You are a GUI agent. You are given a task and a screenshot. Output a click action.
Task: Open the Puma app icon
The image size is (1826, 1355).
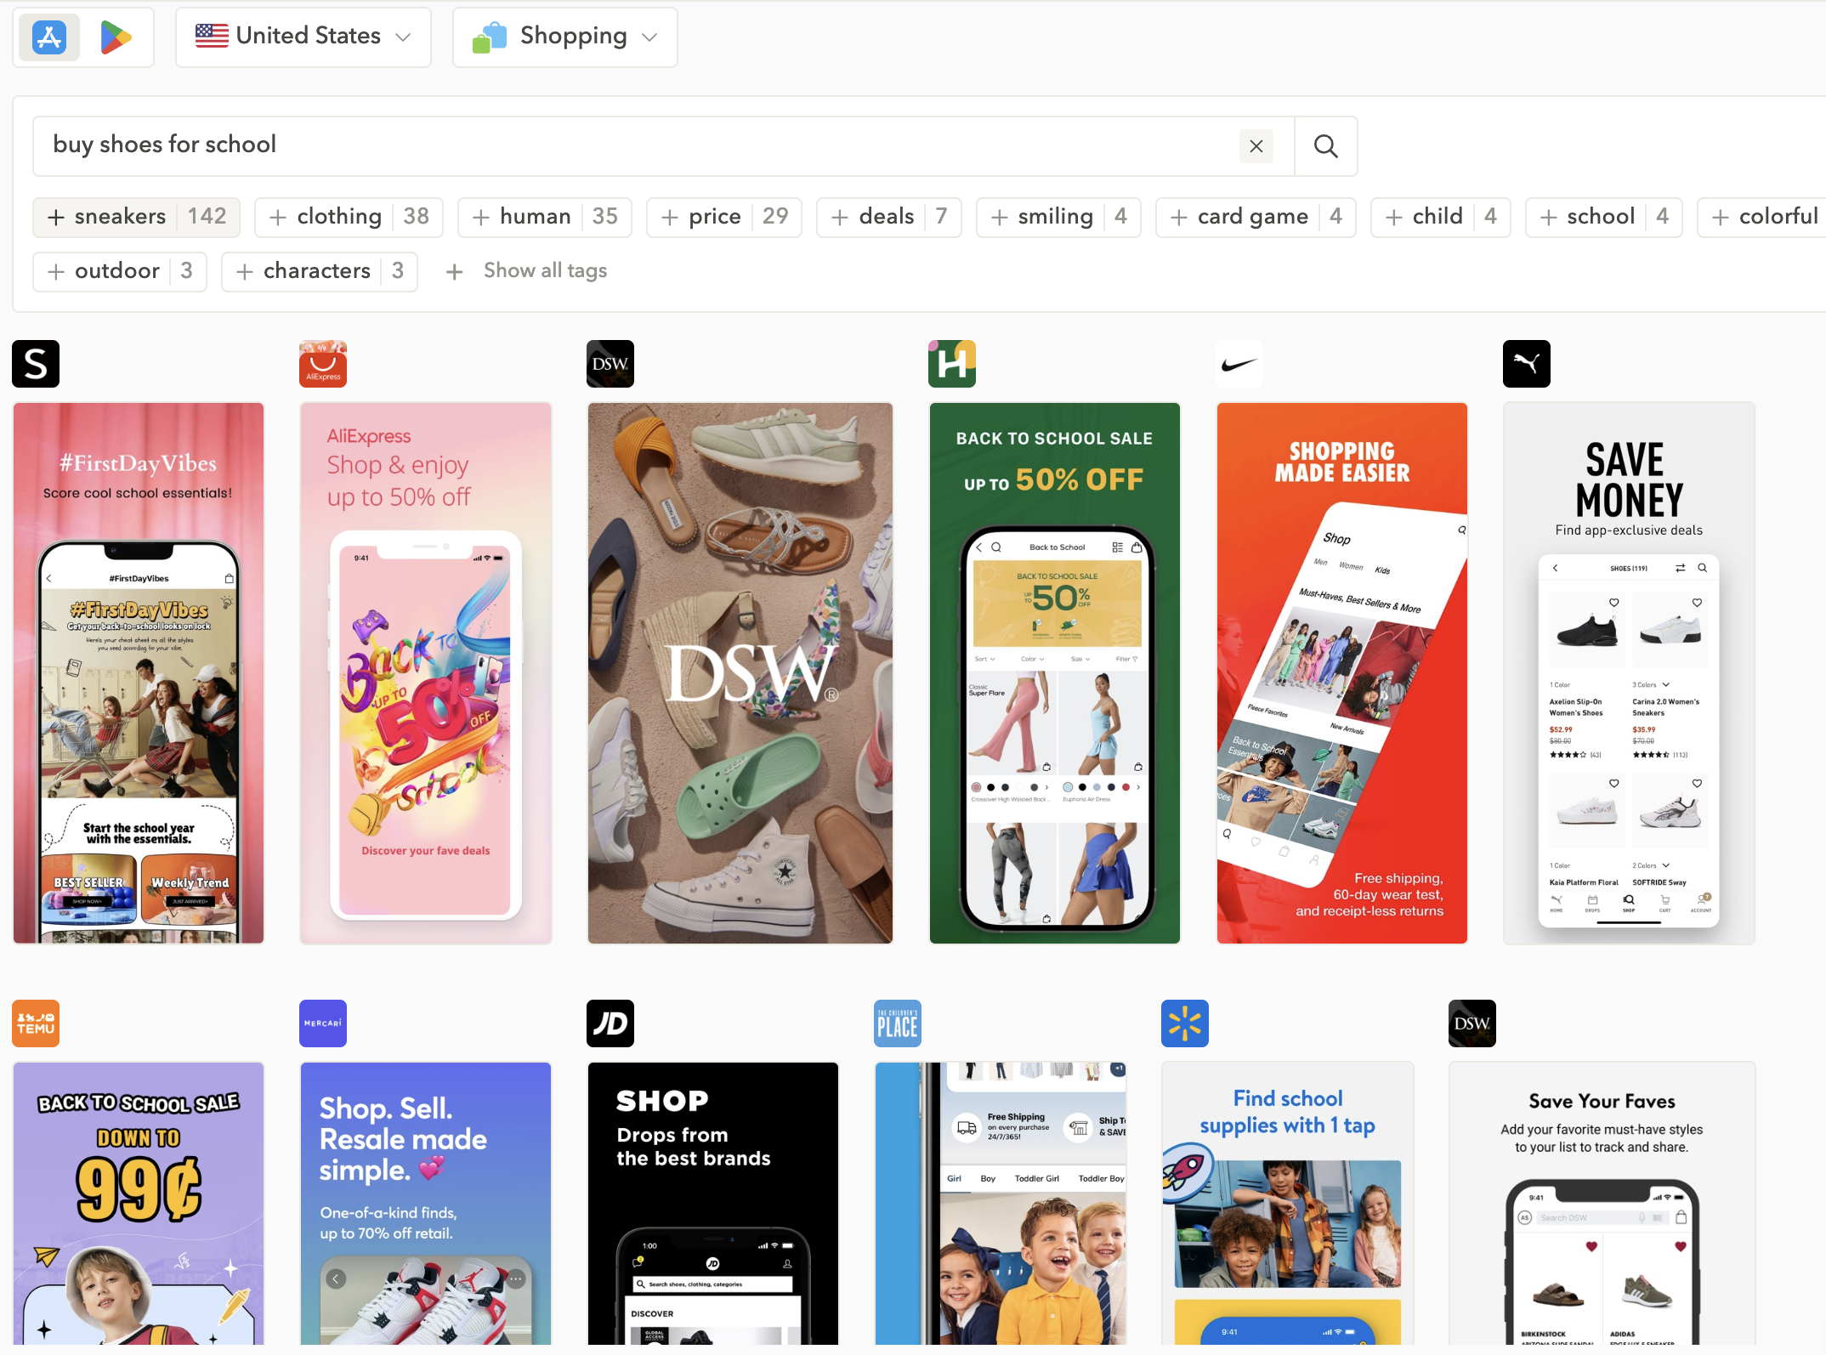pyautogui.click(x=1527, y=364)
